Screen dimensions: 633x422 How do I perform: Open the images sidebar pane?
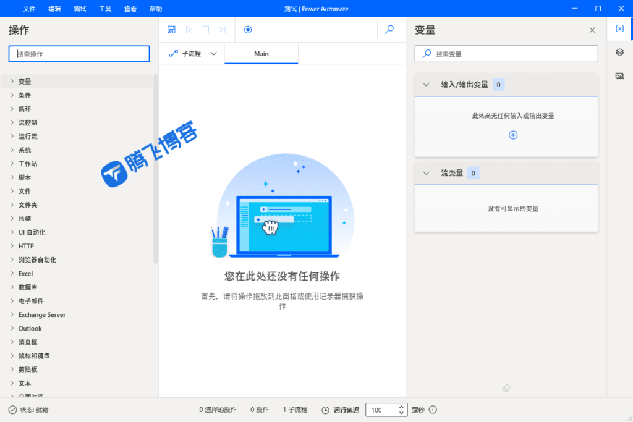click(x=621, y=75)
